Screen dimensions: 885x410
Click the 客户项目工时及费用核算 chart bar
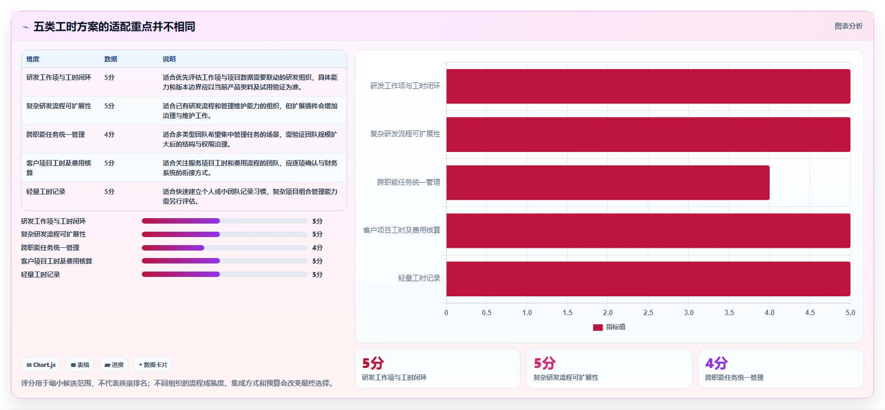(x=648, y=231)
